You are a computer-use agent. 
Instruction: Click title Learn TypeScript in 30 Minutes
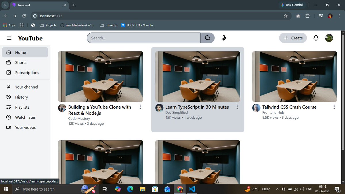(197, 107)
